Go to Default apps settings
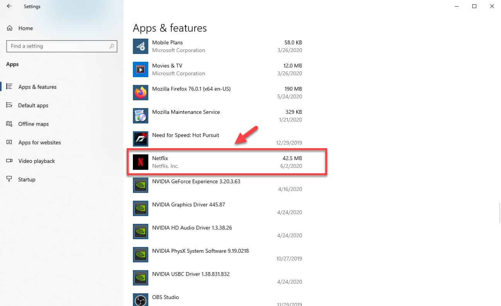This screenshot has height=306, width=501. click(62, 105)
